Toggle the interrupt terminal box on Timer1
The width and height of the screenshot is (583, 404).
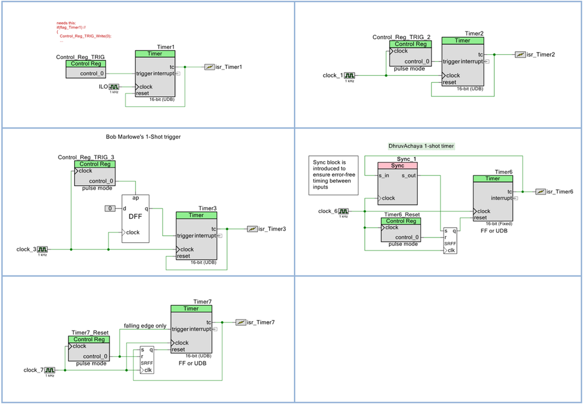click(x=179, y=74)
